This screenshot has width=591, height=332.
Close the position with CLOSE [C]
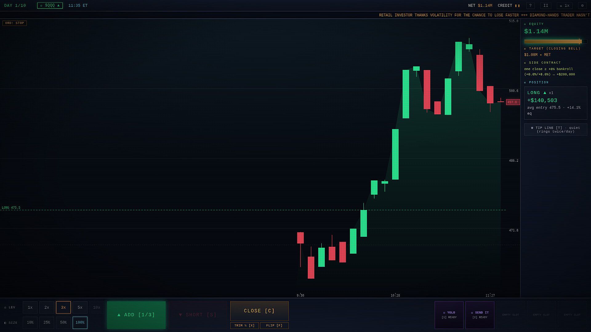[259, 311]
